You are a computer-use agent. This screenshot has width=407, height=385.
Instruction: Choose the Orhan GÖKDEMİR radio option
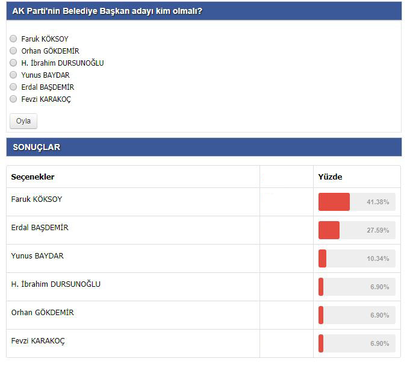[14, 51]
